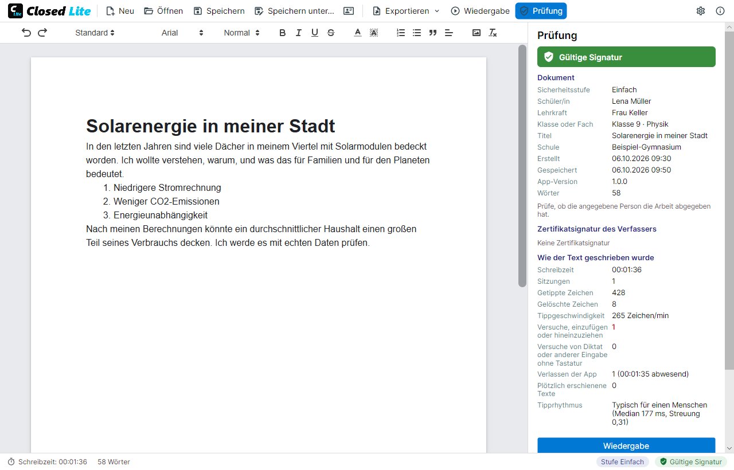734x470 pixels.
Task: Click Öffnen to open a file
Action: [x=163, y=11]
